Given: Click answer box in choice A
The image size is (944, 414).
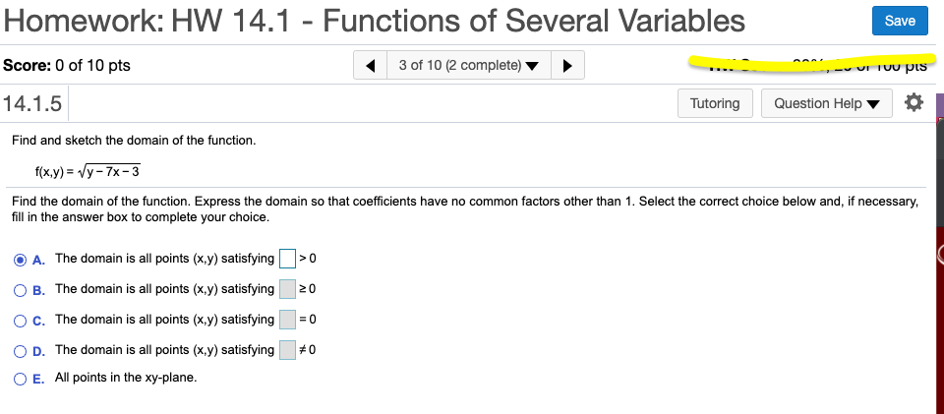Looking at the screenshot, I should (288, 259).
